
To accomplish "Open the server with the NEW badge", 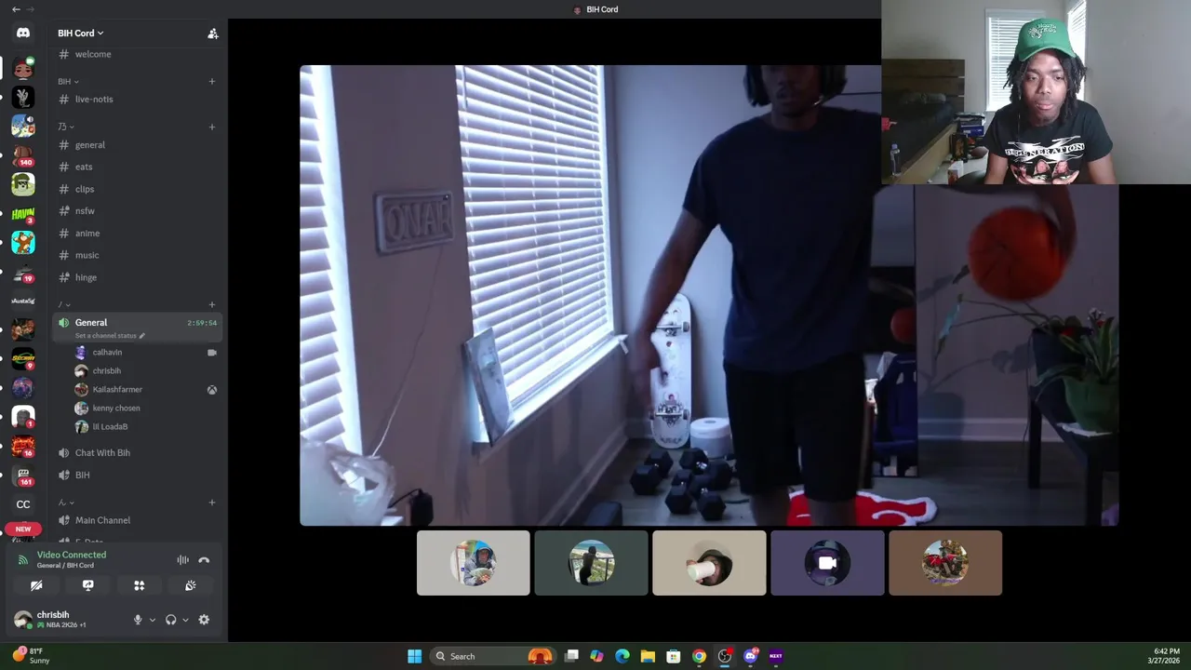I will [x=23, y=532].
